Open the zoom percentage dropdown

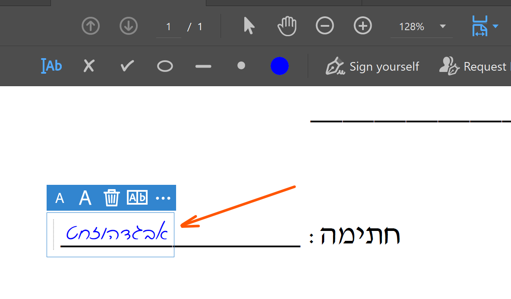pos(443,26)
